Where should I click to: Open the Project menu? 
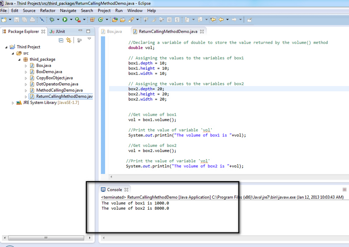[x=104, y=11]
